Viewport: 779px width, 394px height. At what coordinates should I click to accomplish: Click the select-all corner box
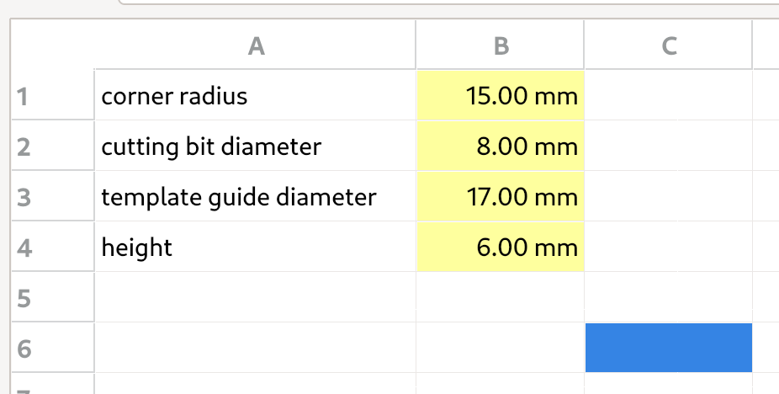pyautogui.click(x=52, y=46)
